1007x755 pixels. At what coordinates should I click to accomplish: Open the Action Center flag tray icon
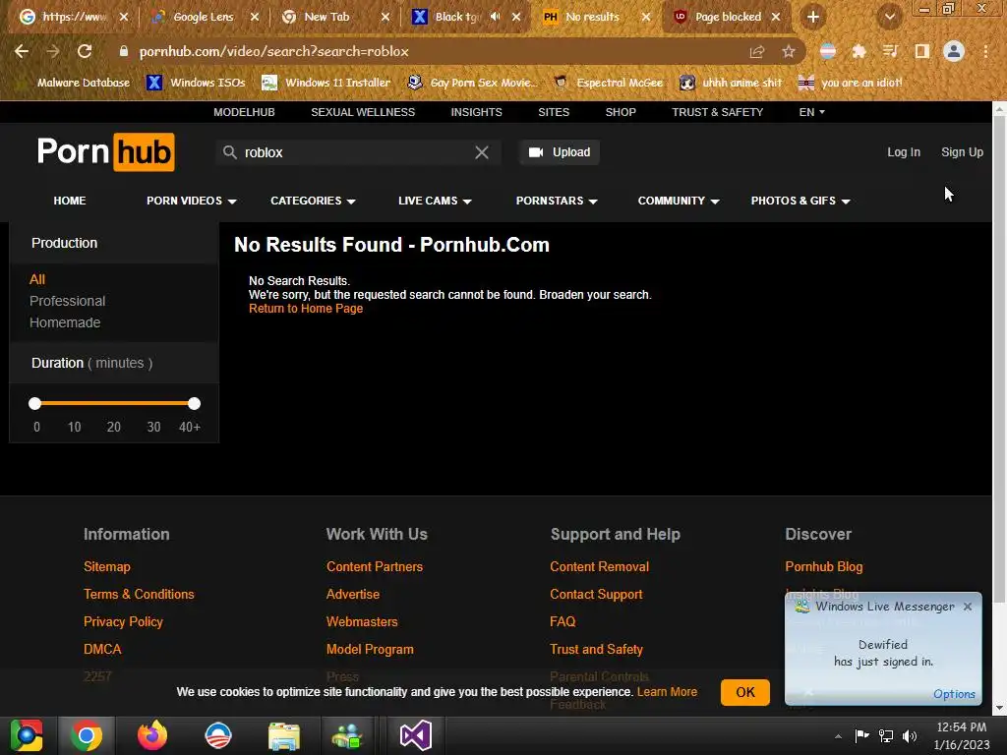point(861,735)
